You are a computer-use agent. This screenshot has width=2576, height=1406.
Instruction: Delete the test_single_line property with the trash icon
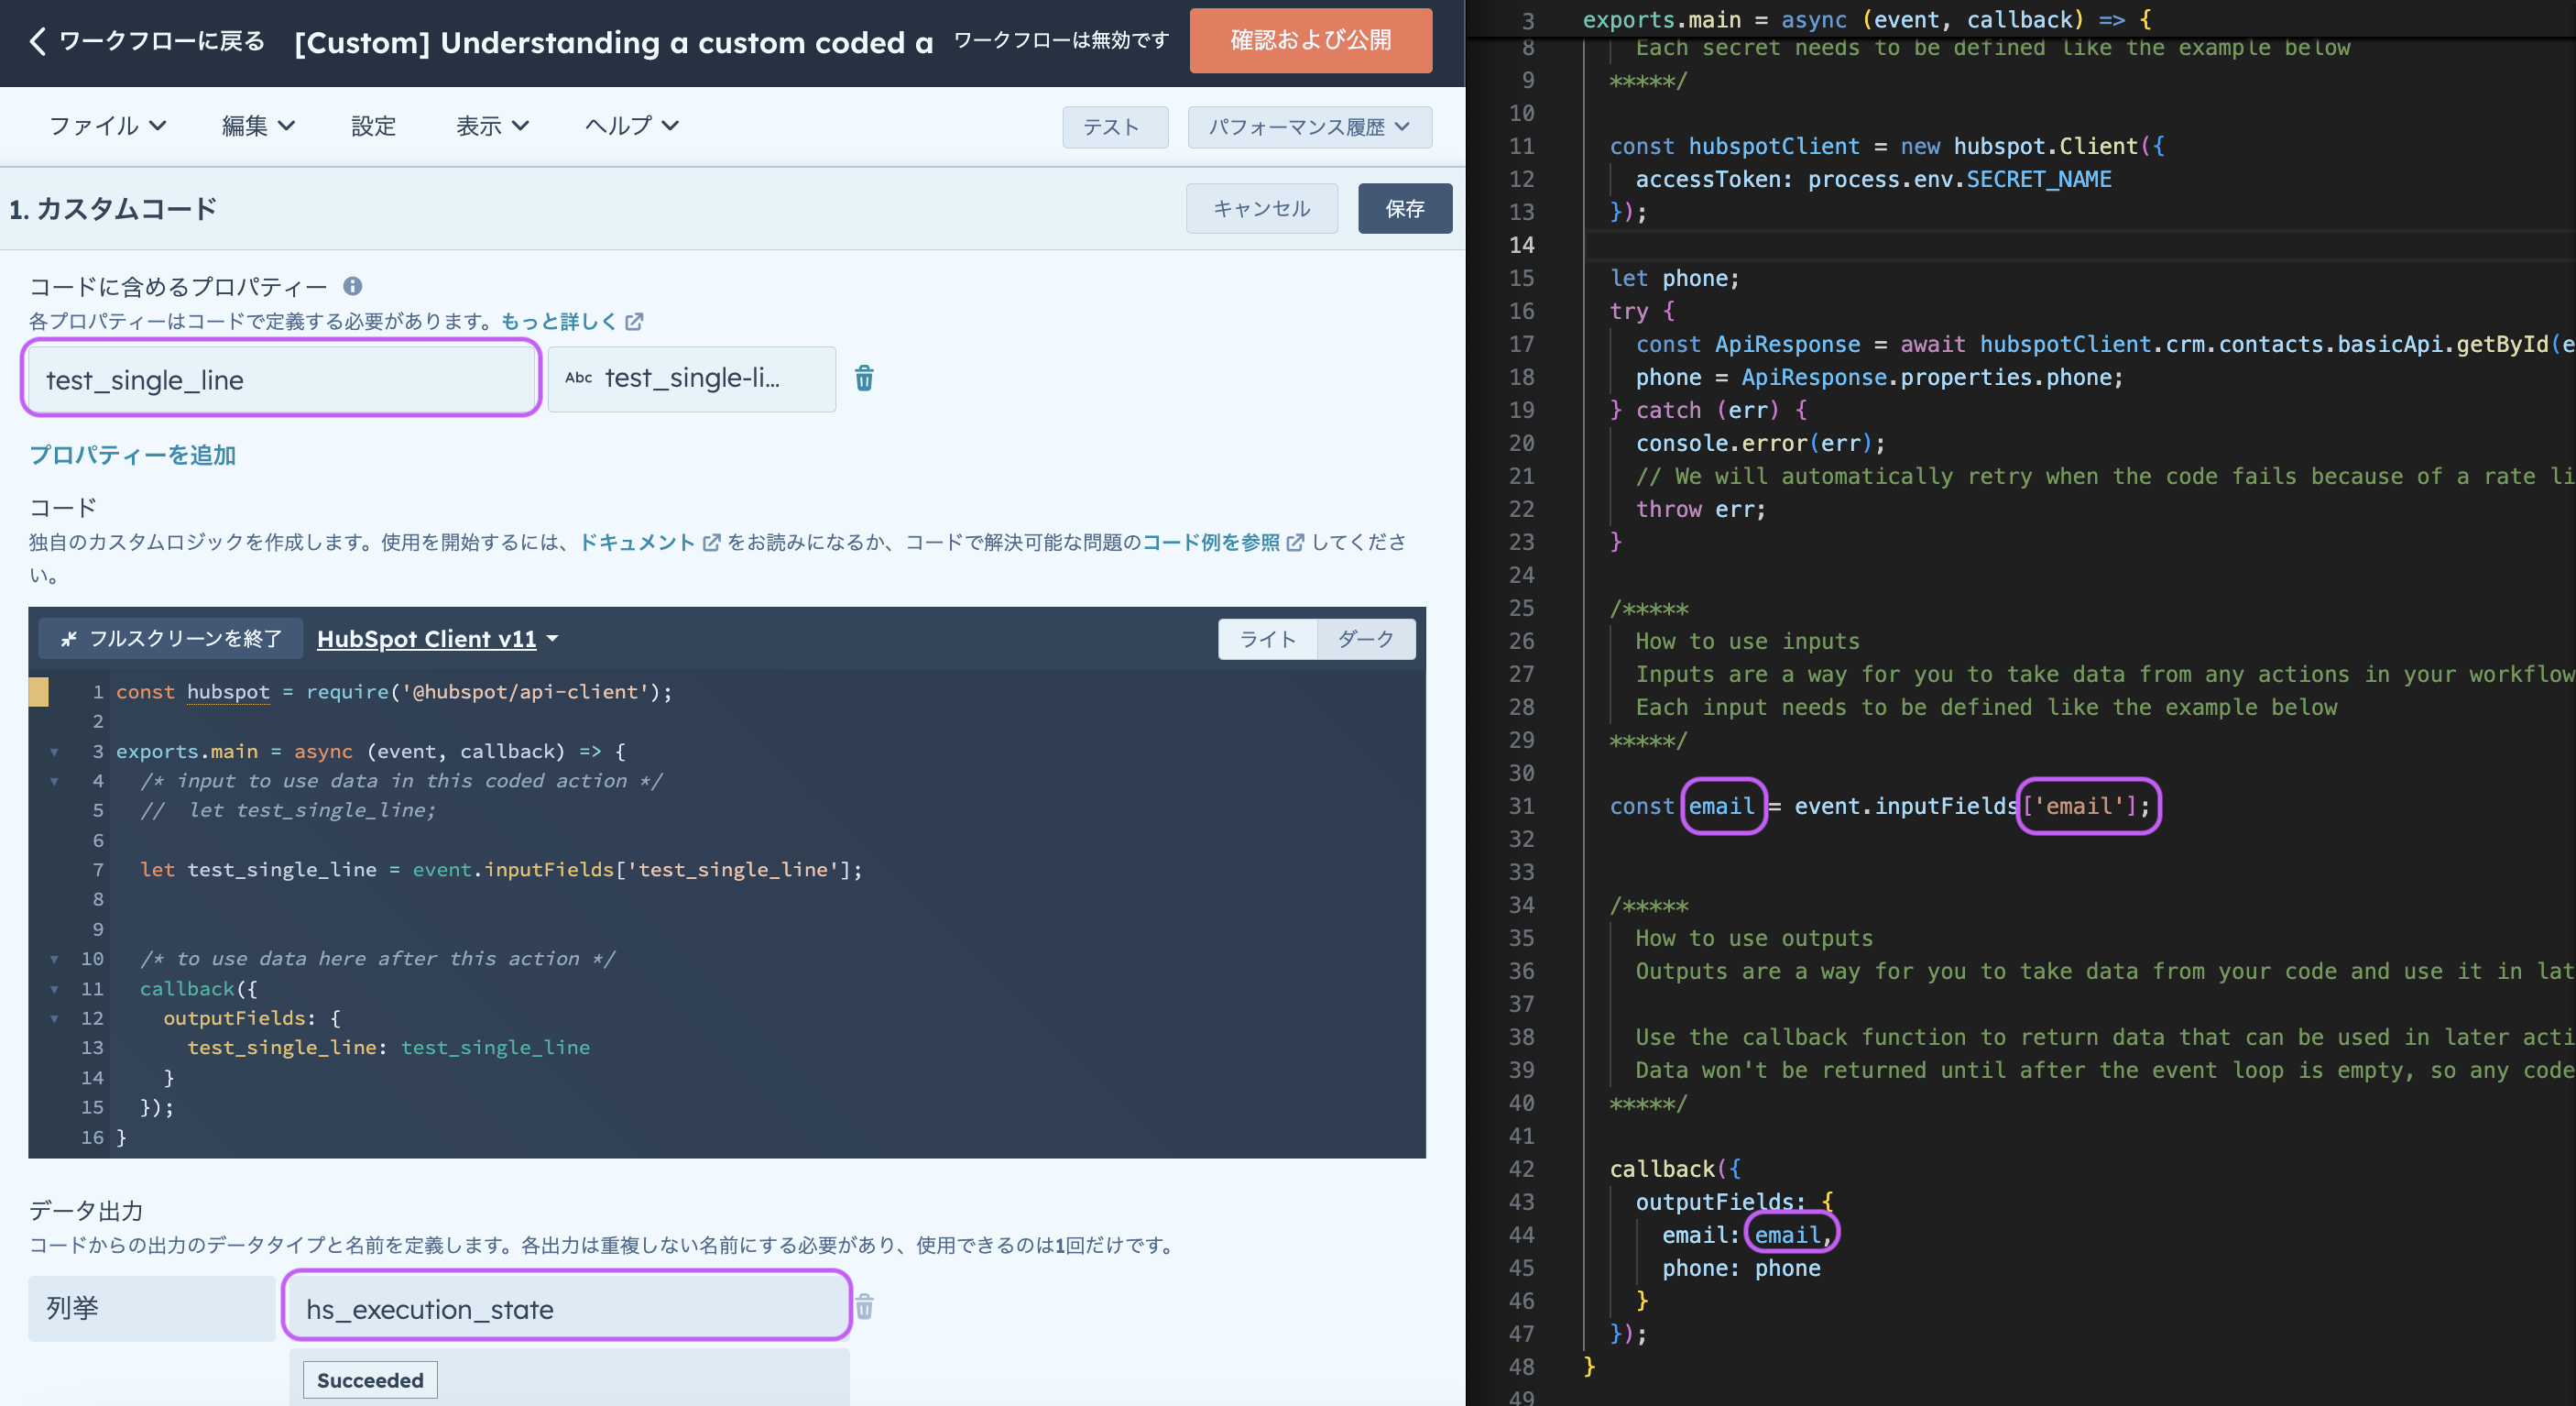[x=864, y=379]
